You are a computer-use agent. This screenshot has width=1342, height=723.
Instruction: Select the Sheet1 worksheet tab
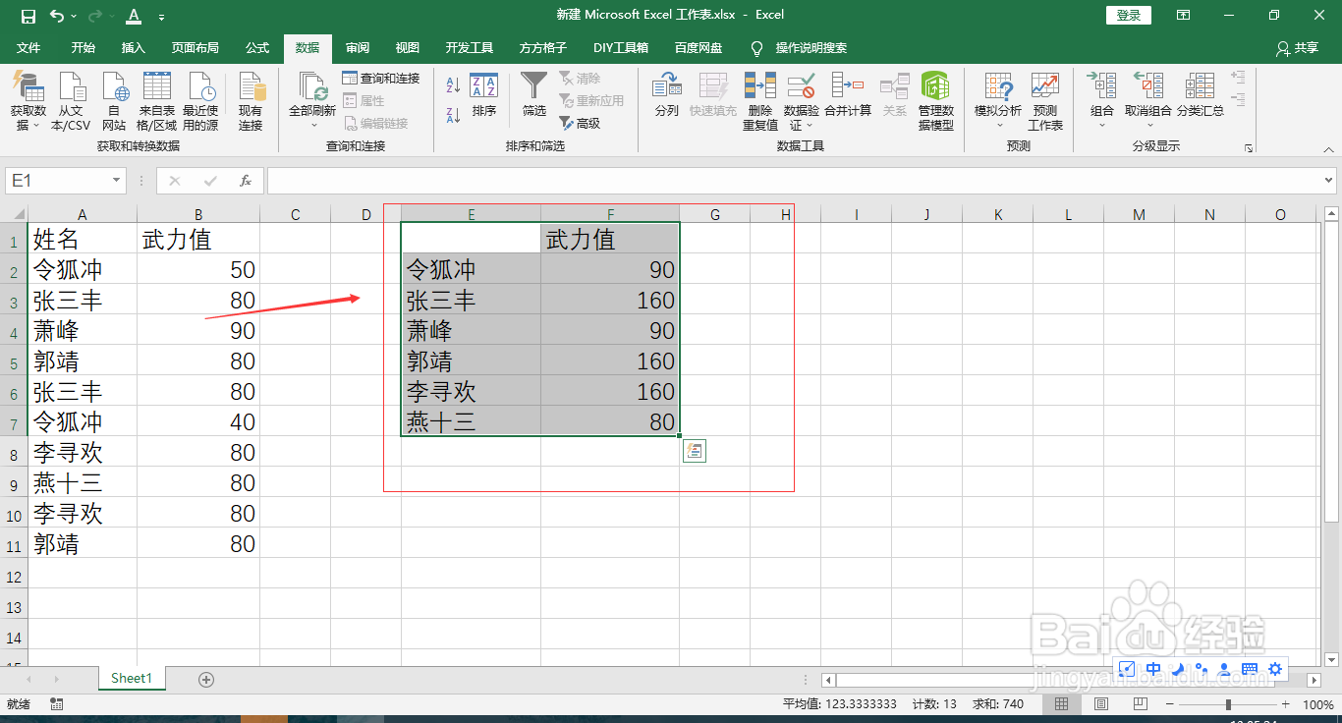(131, 678)
